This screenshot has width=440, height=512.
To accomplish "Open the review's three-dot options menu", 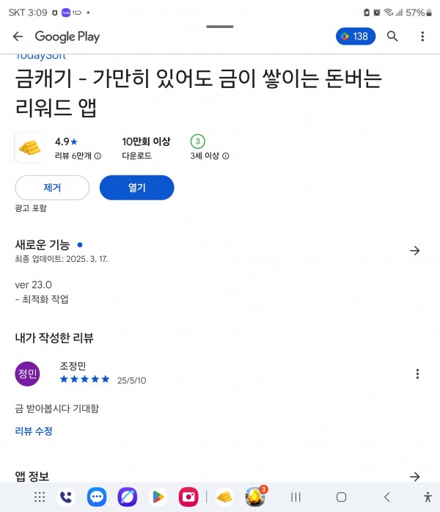I will coord(417,374).
